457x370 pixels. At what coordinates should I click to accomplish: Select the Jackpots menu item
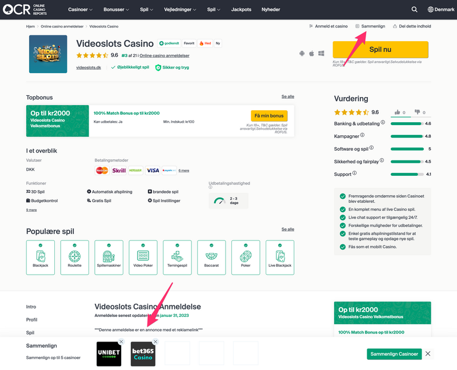coord(241,9)
